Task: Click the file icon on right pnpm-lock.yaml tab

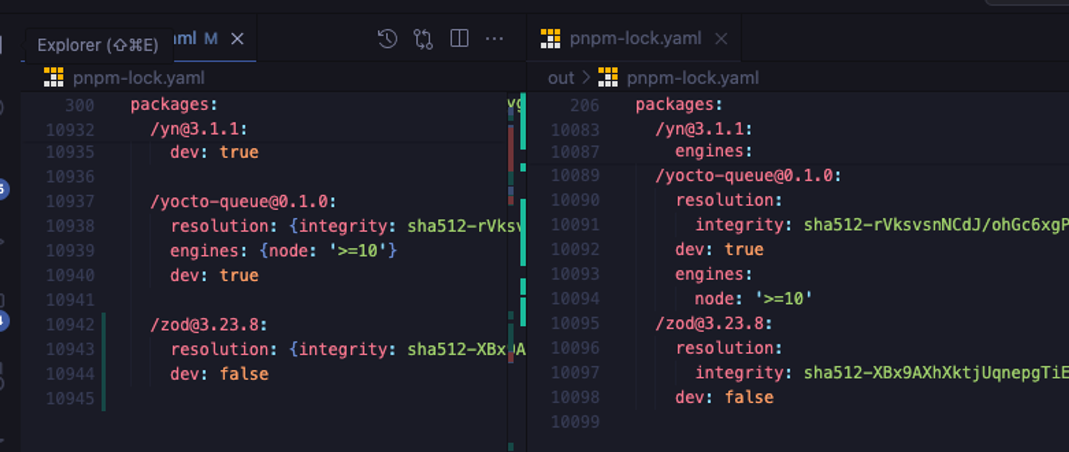Action: [550, 39]
